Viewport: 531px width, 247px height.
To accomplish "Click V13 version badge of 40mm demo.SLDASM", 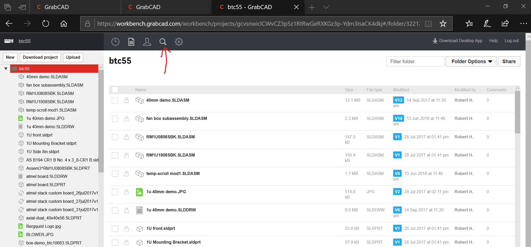I will [398, 100].
